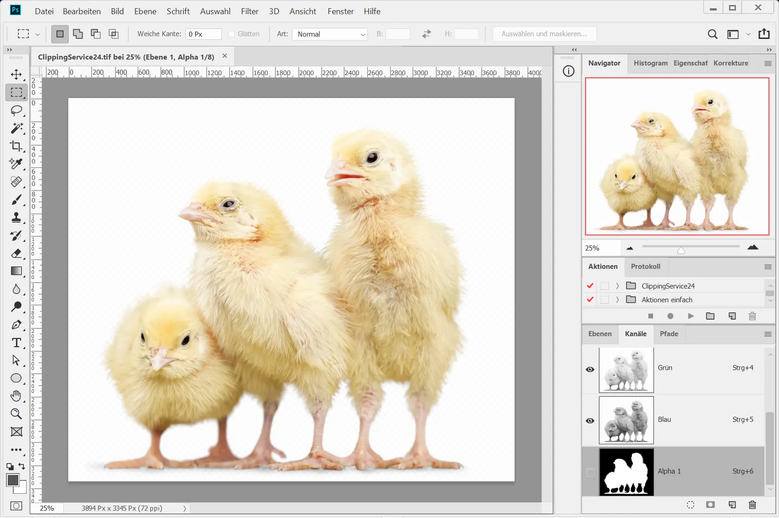Open the Filter menu
Screen dimensions: 779x518
(249, 11)
